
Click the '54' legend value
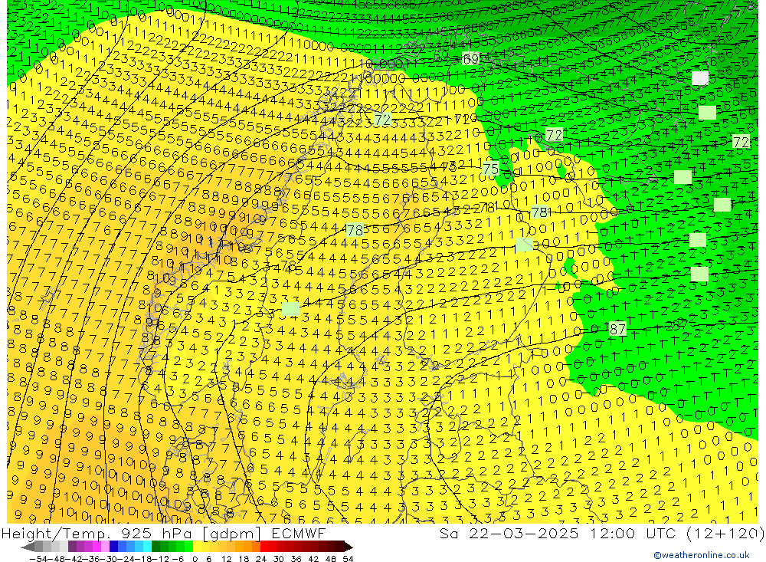pyautogui.click(x=348, y=559)
